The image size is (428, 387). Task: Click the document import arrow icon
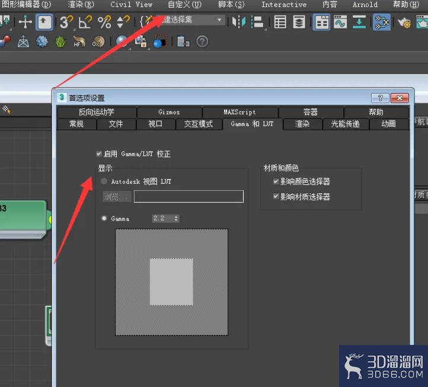point(183,41)
